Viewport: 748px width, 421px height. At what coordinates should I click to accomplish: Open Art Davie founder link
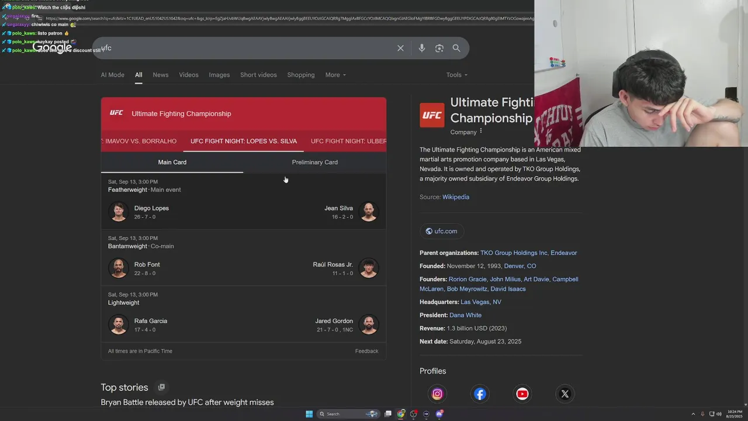click(x=536, y=279)
